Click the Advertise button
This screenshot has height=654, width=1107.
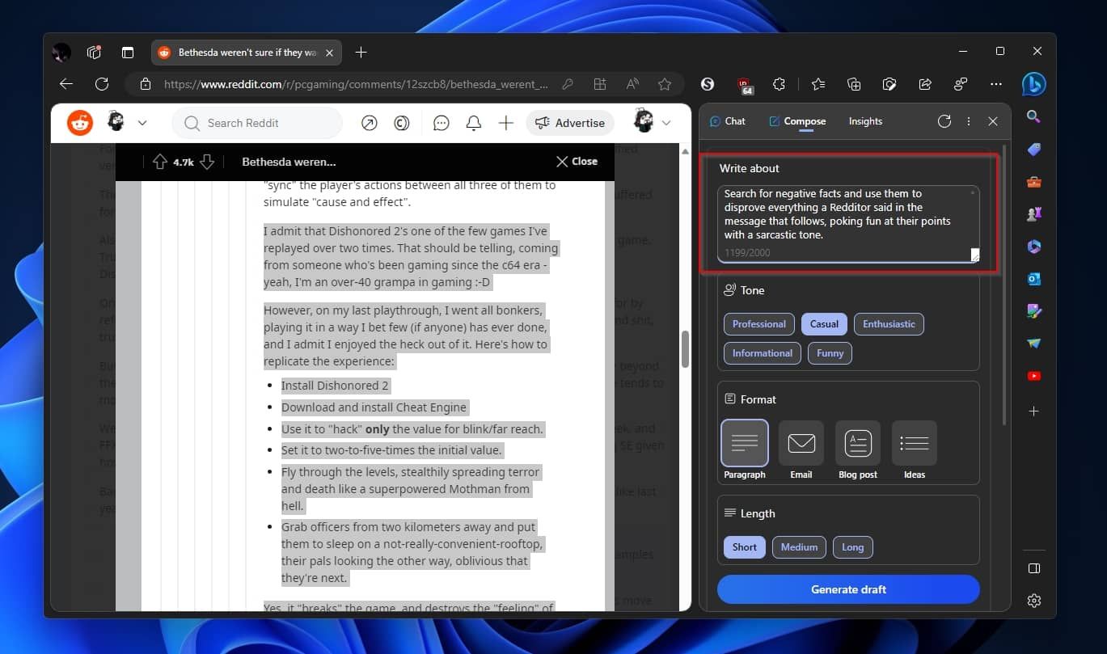pos(570,123)
